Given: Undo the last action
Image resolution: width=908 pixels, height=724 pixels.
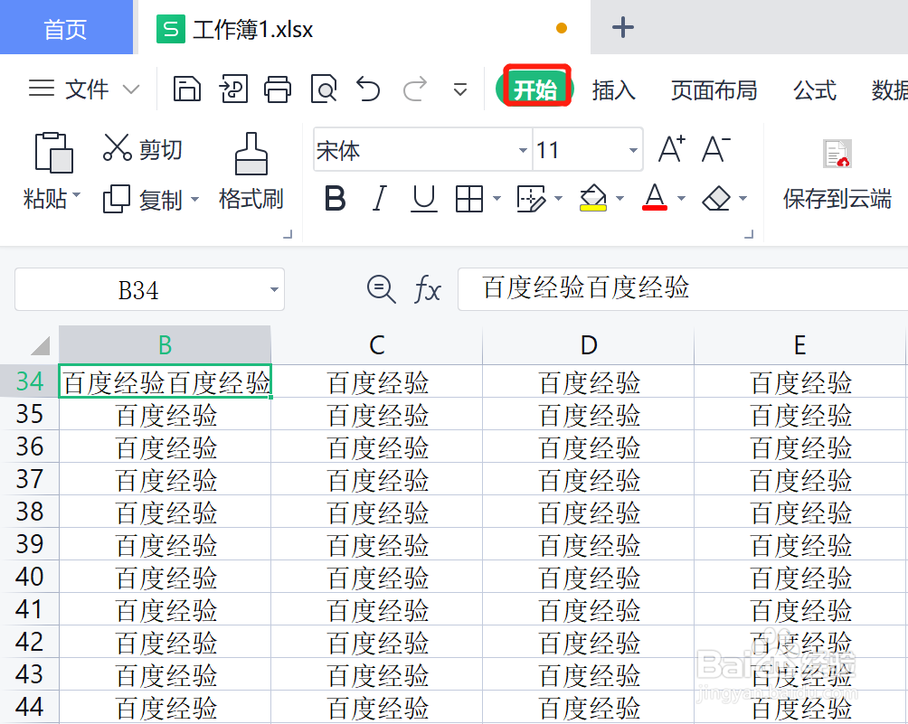Looking at the screenshot, I should click(370, 89).
